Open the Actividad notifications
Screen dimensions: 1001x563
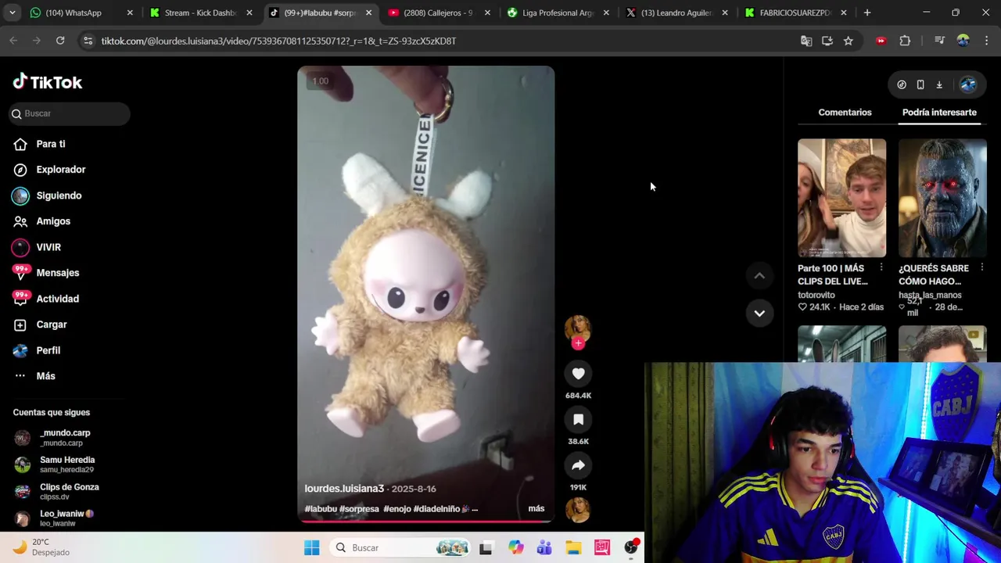tap(57, 299)
